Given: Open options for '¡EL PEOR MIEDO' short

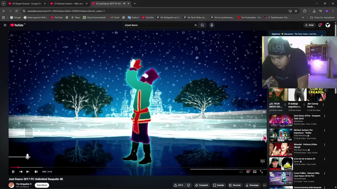Looking at the screenshot, I should click(285, 104).
